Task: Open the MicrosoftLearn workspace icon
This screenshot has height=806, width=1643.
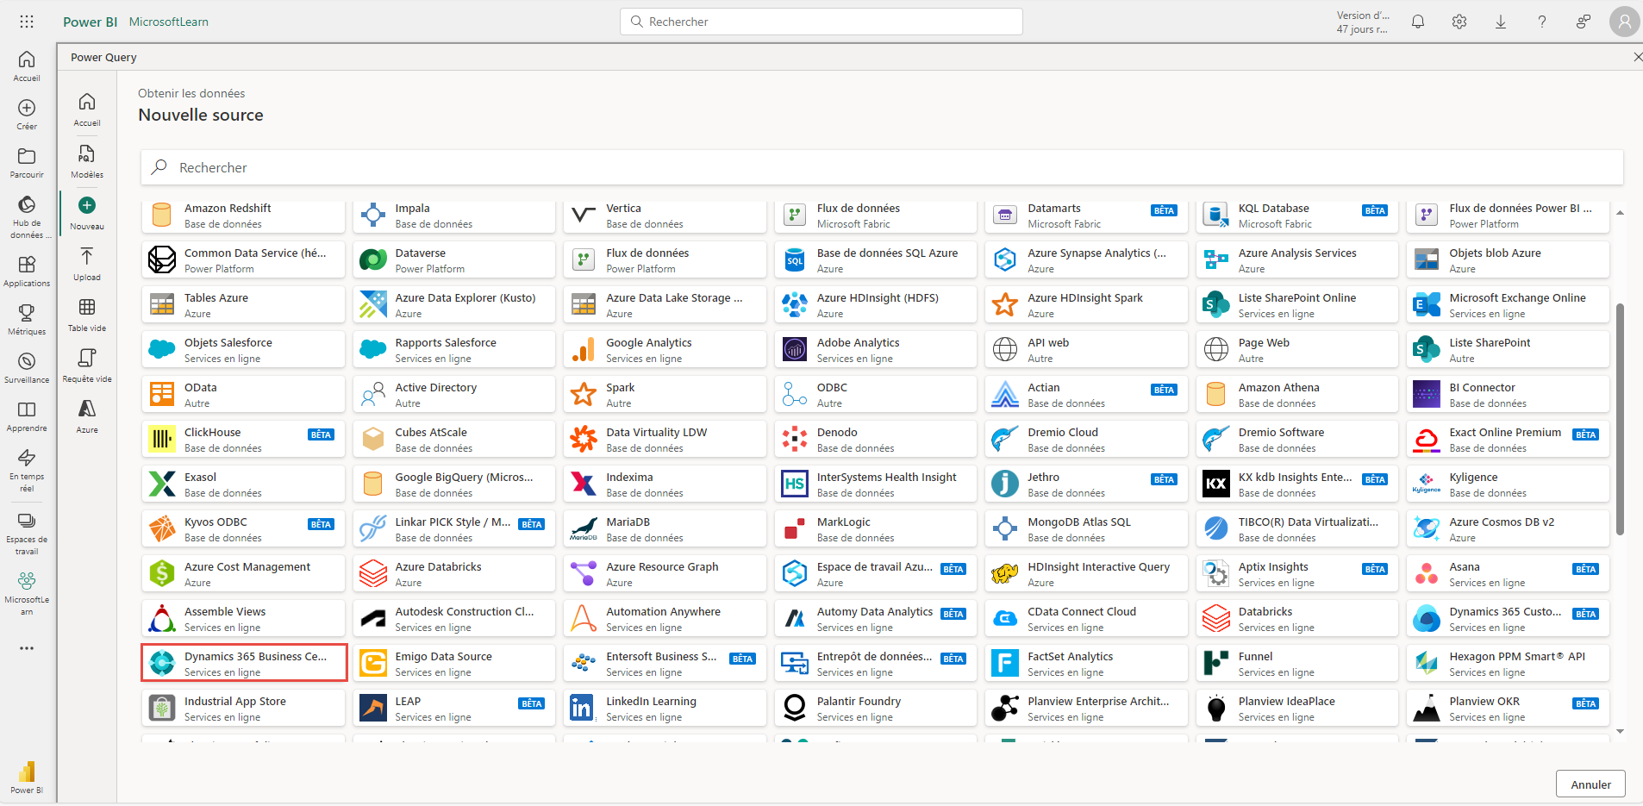Action: [27, 594]
